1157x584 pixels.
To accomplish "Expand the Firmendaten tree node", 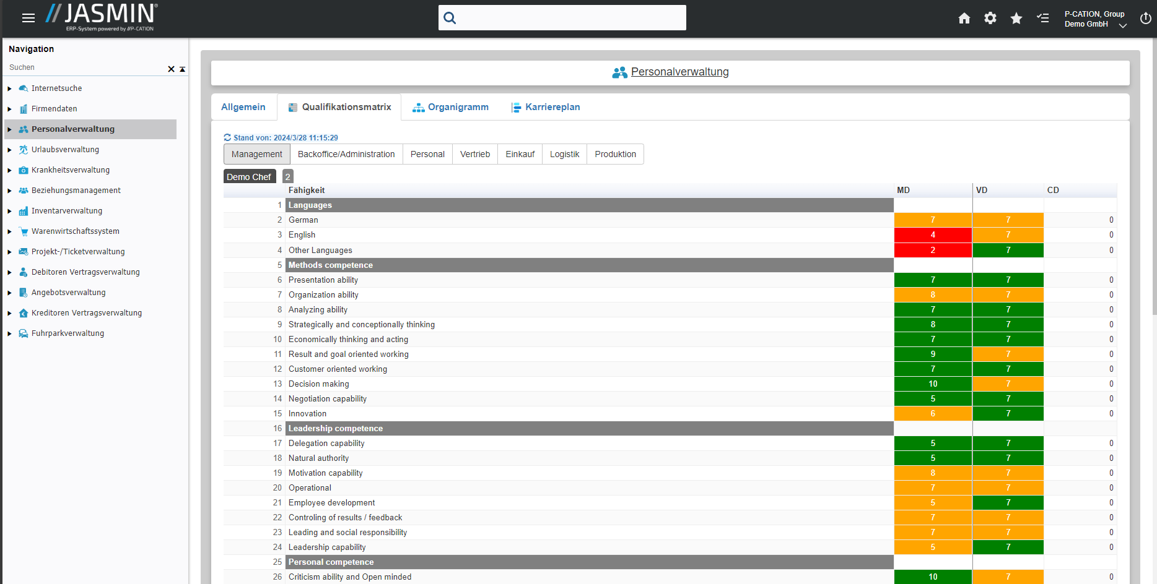I will [x=9, y=109].
